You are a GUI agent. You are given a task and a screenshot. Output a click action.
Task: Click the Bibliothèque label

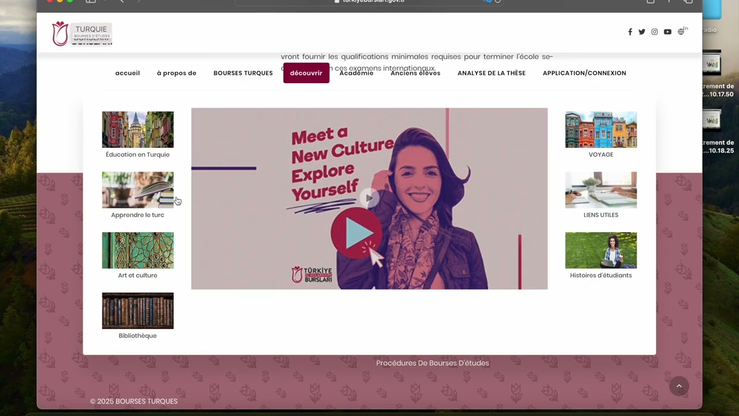(x=137, y=336)
